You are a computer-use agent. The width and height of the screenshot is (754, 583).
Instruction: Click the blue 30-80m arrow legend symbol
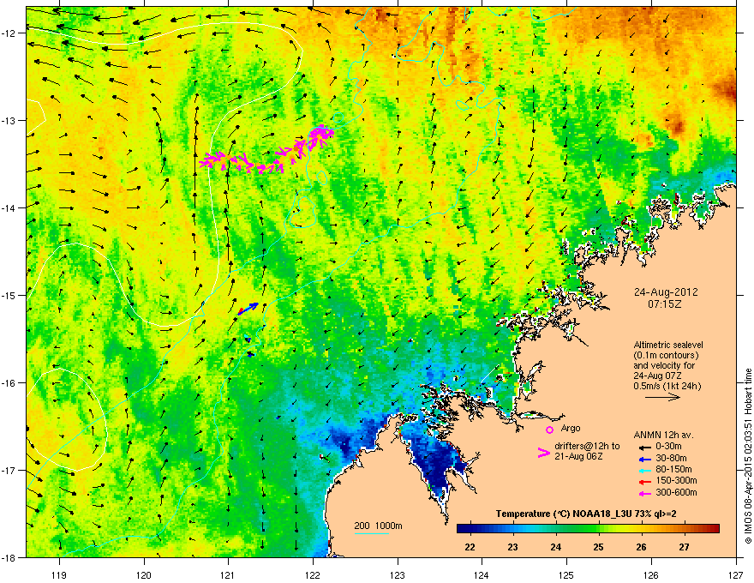click(644, 459)
